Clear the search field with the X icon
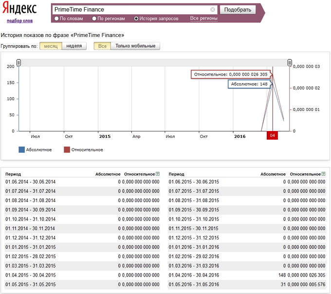 [x=213, y=10]
